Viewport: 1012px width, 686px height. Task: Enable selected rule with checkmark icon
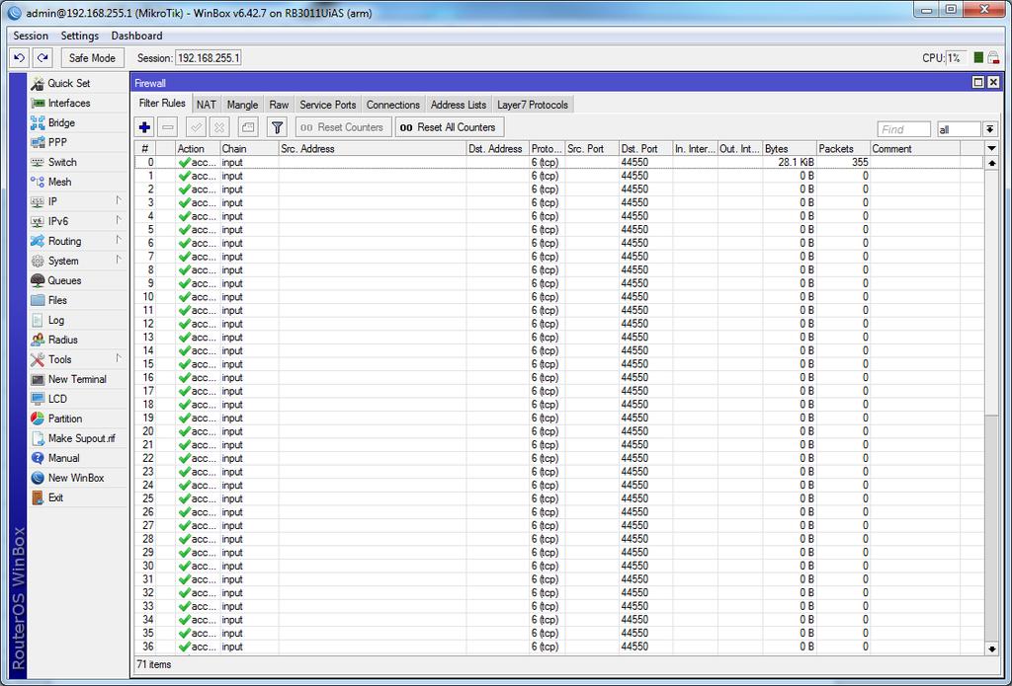point(197,127)
